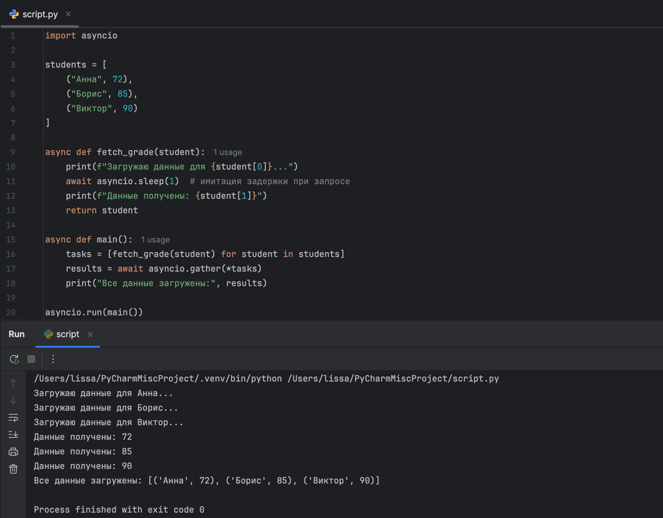Image resolution: width=663 pixels, height=518 pixels.
Task: Toggle soft-wrap in the run console
Action: coord(13,417)
